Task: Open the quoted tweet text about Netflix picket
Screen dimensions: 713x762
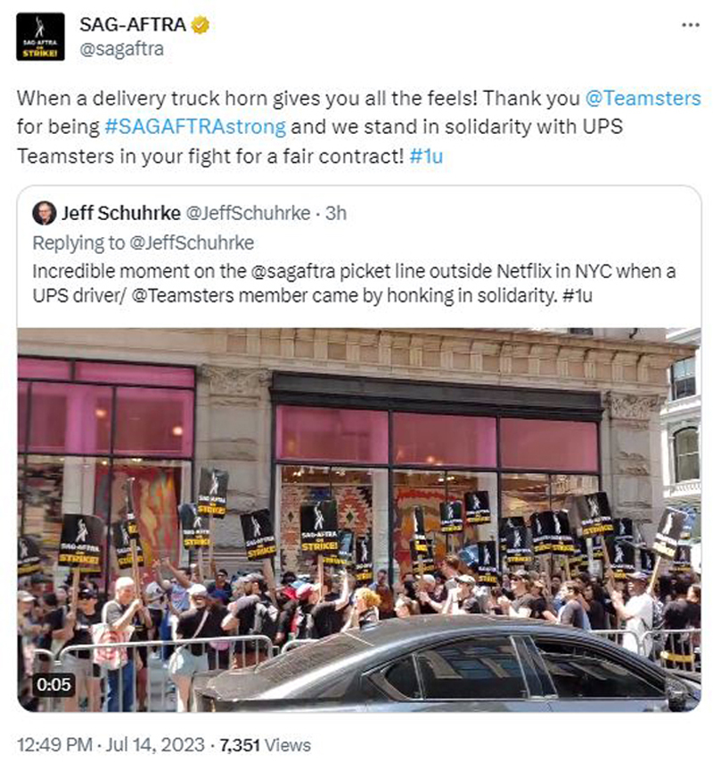Action: point(354,283)
